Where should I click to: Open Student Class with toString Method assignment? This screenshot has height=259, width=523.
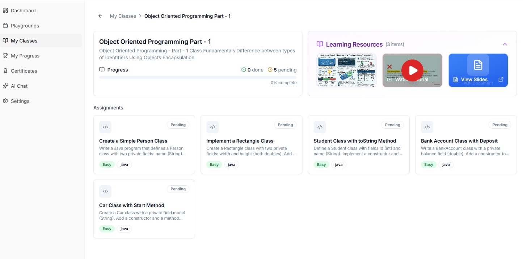click(355, 141)
